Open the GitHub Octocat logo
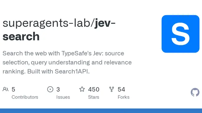 point(195,92)
